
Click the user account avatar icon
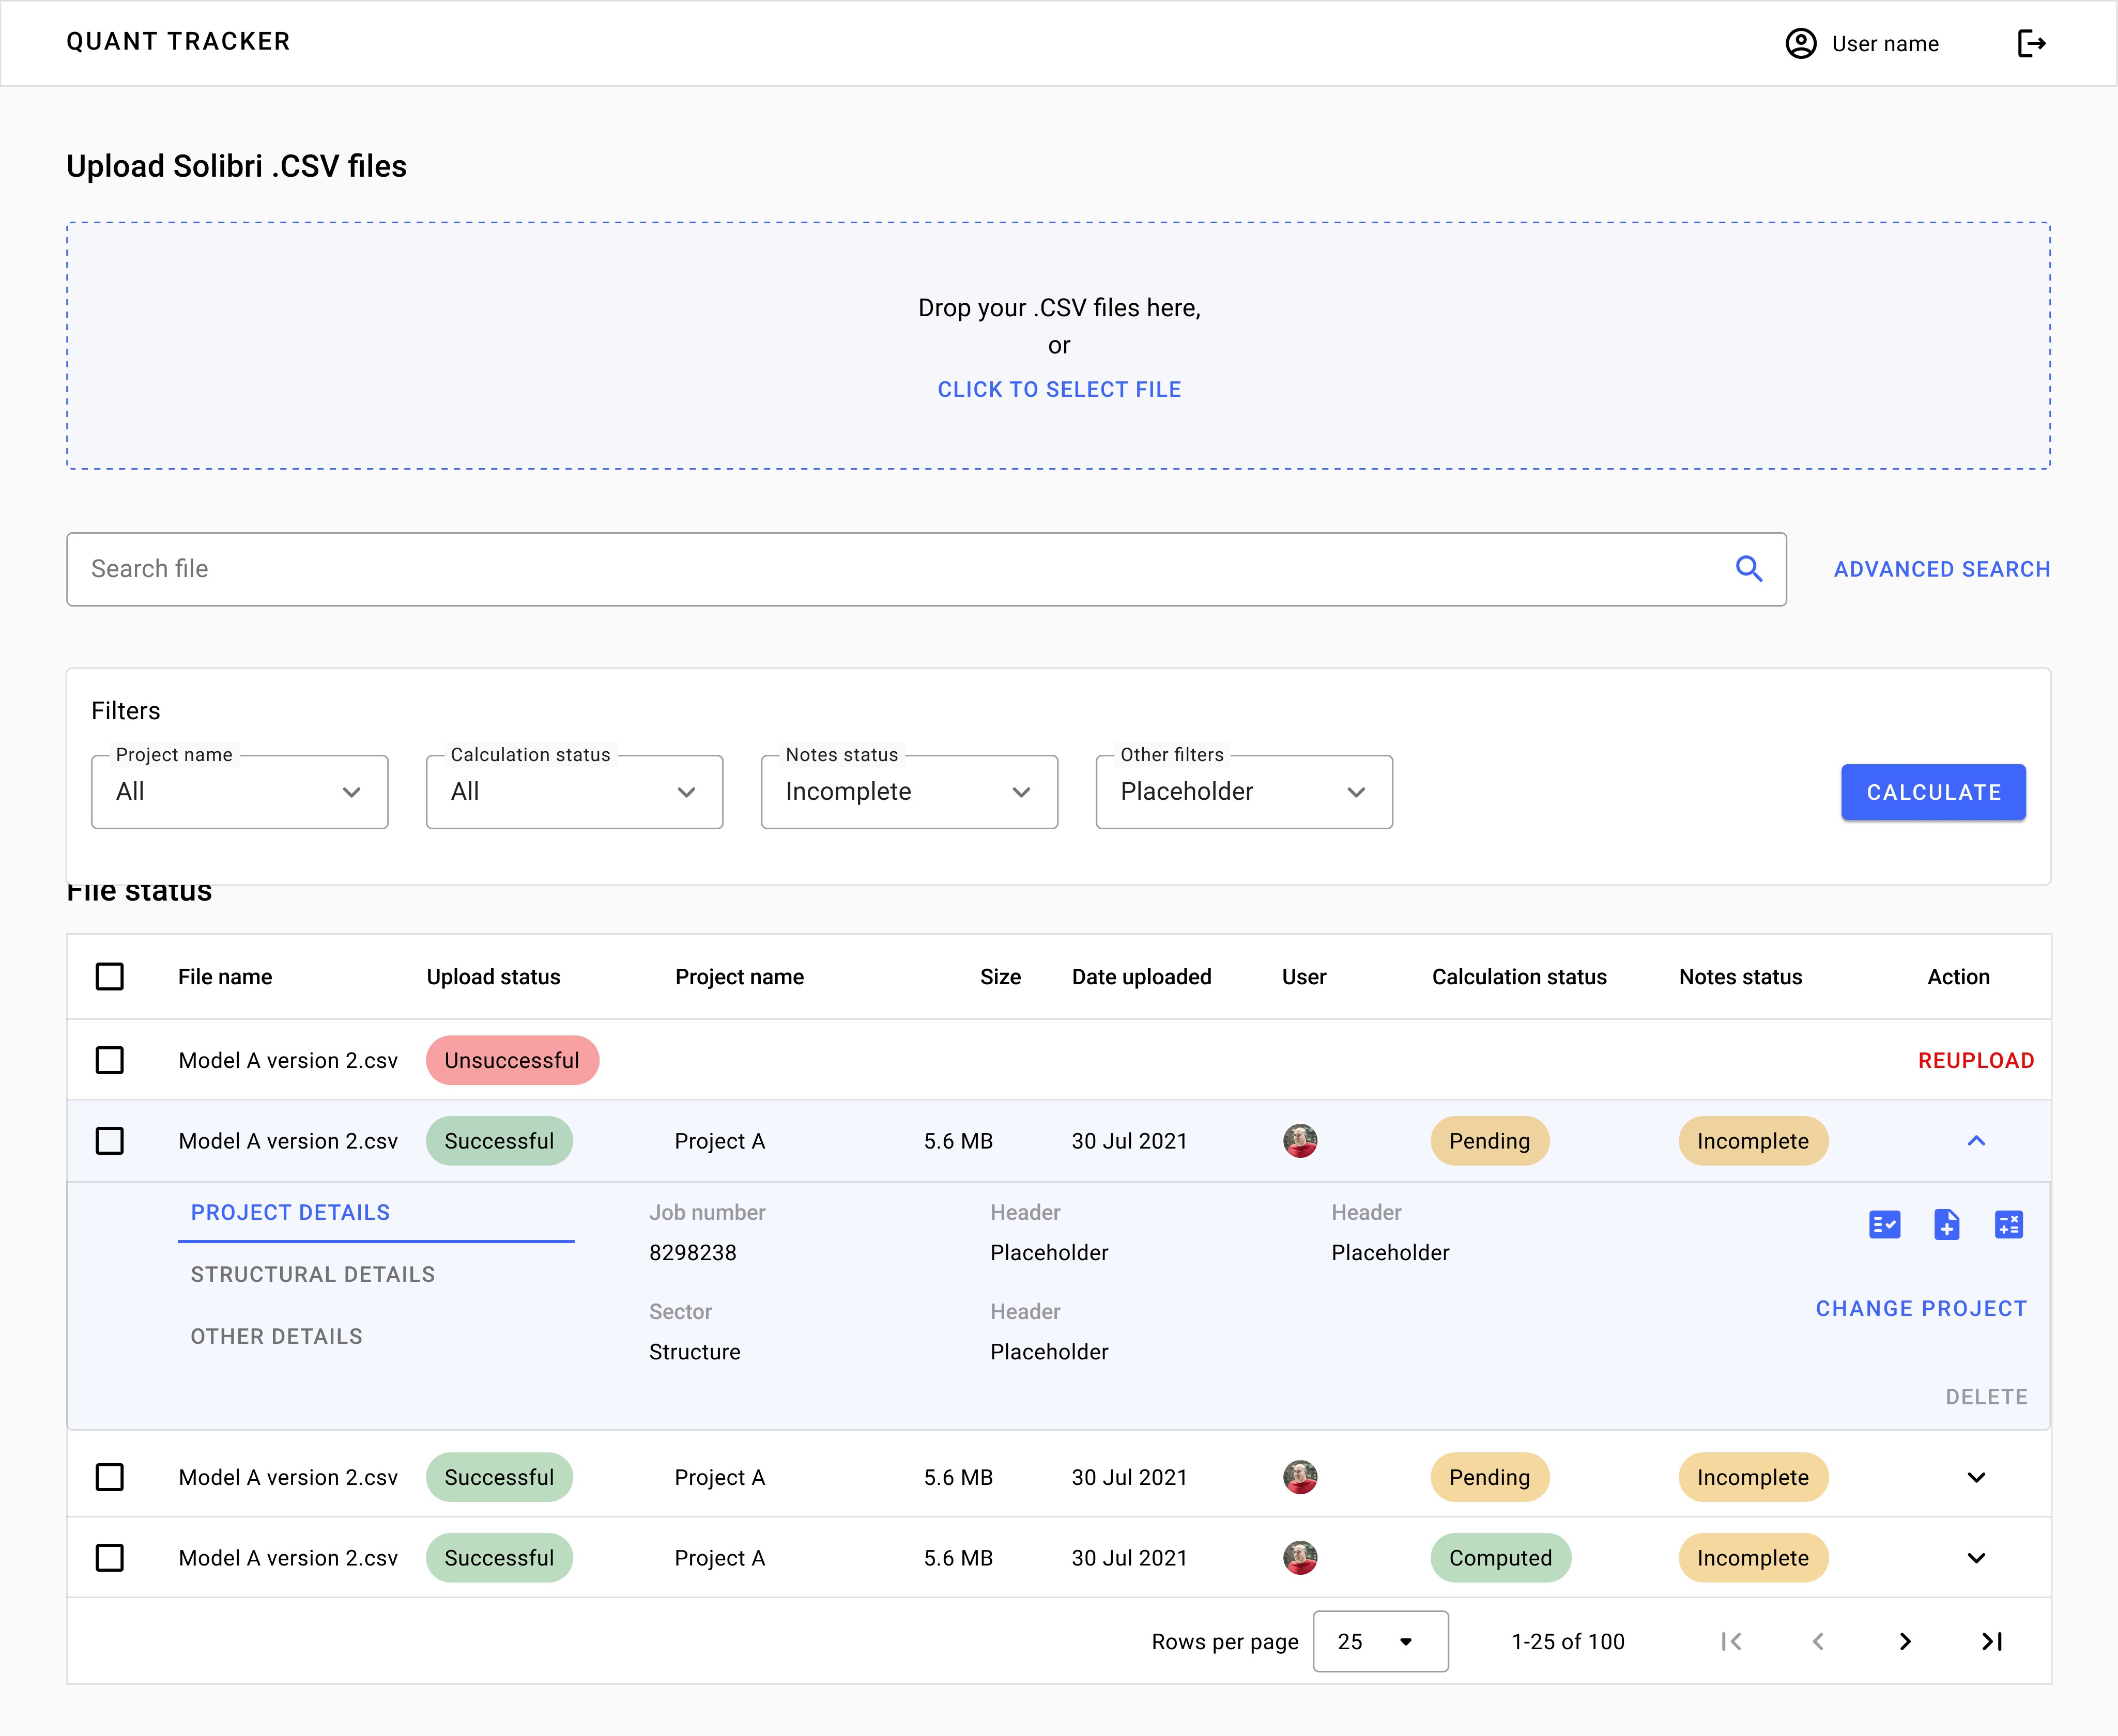click(1801, 43)
